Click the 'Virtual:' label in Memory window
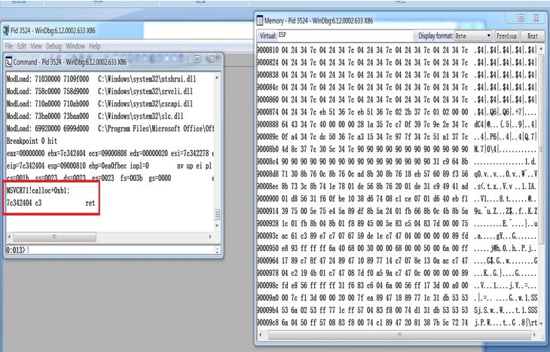Screen dimensions: 550x352 point(268,35)
